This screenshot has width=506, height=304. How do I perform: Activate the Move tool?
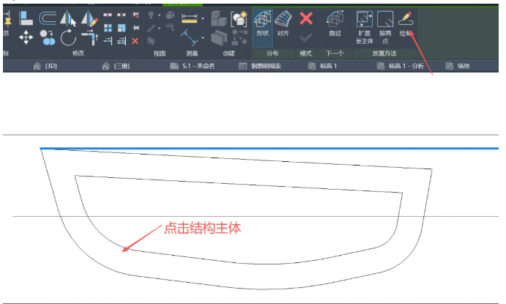(x=26, y=37)
